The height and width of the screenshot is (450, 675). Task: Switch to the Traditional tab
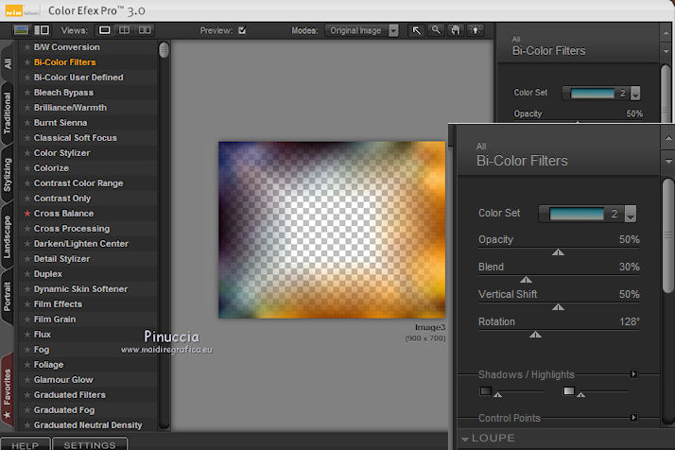(8, 113)
